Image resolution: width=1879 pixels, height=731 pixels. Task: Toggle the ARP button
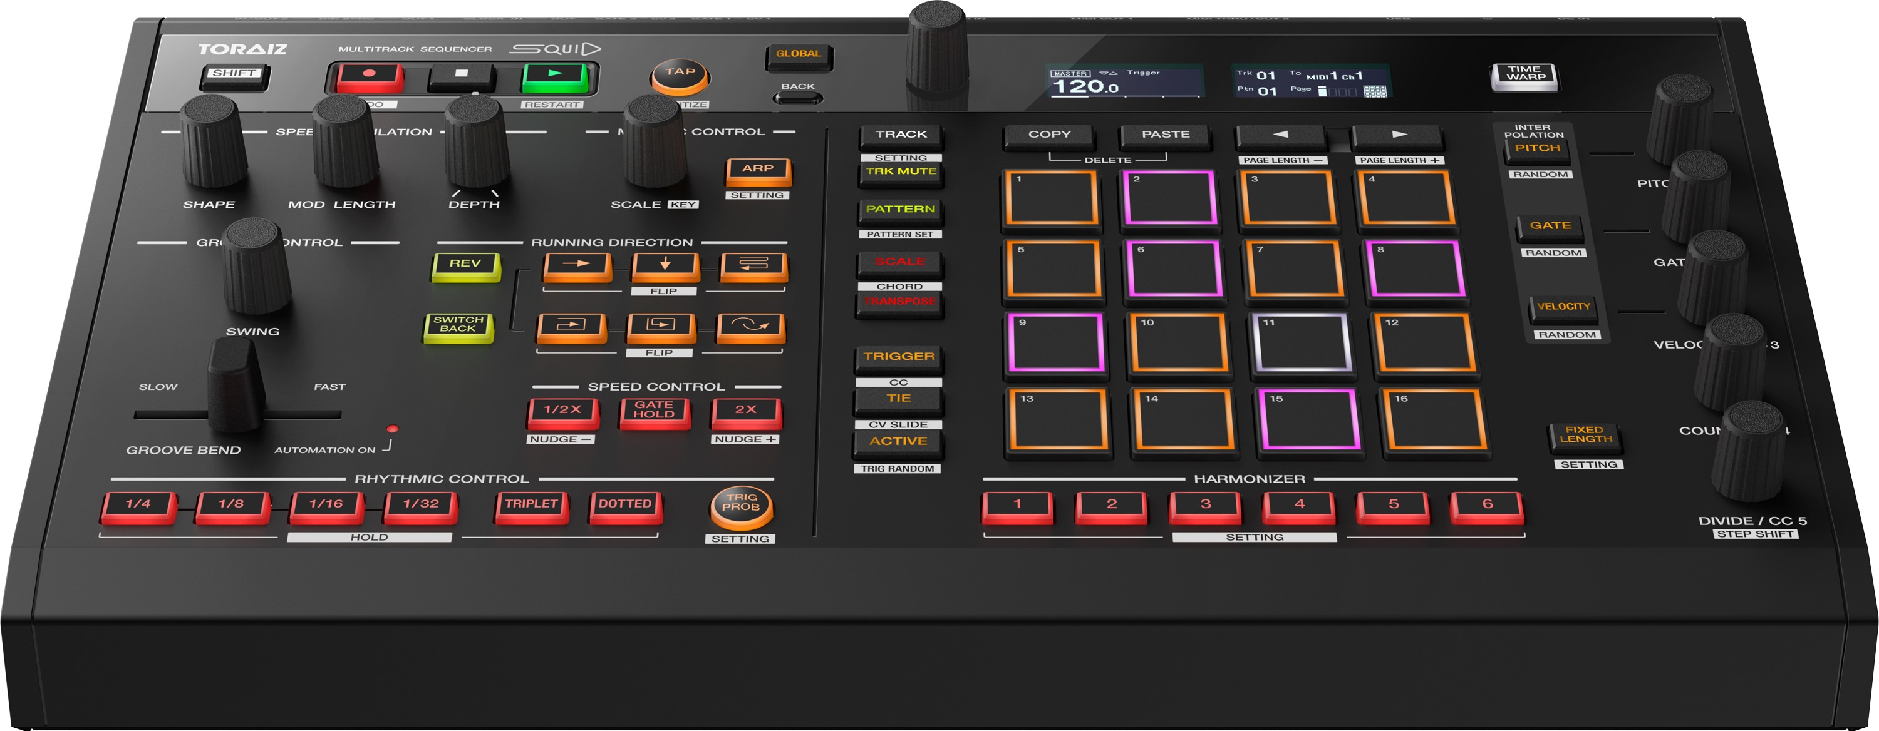[x=758, y=170]
